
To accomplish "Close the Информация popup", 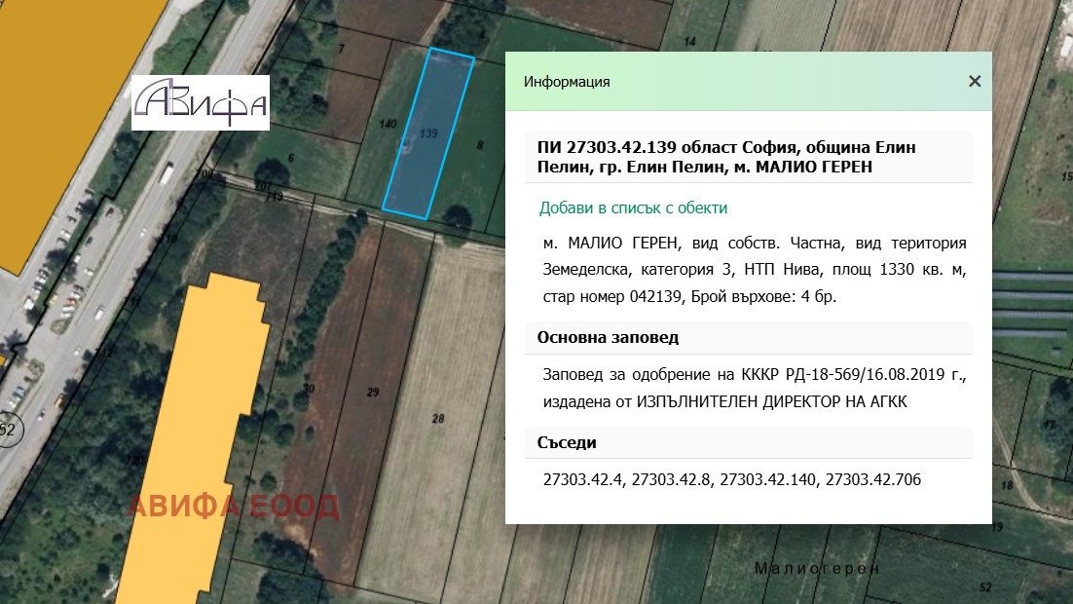I will click(x=975, y=82).
